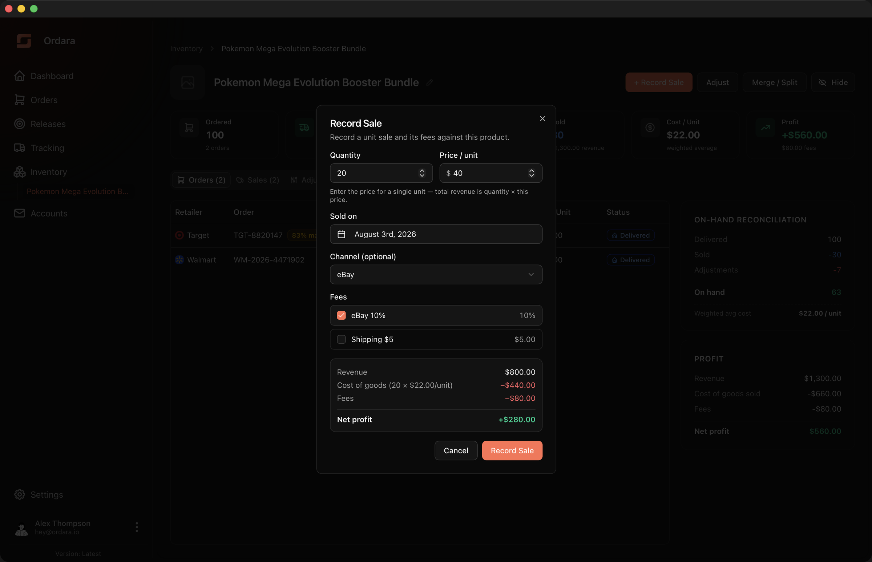
Task: Close the Record Sale dialog with X
Action: pos(542,118)
